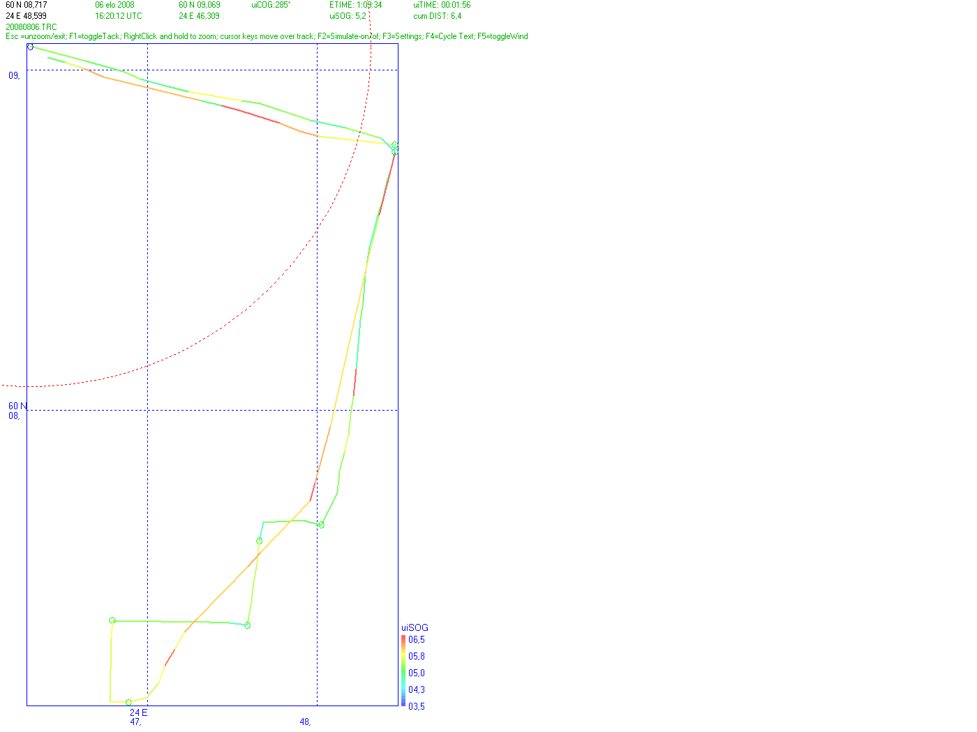Click the file name 20080806.TRC
The width and height of the screenshot is (977, 732).
tap(31, 27)
